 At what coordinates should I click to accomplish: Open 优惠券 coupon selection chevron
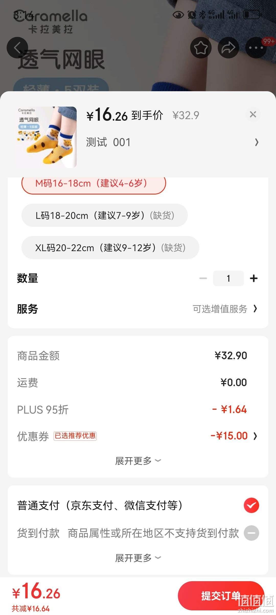255,436
